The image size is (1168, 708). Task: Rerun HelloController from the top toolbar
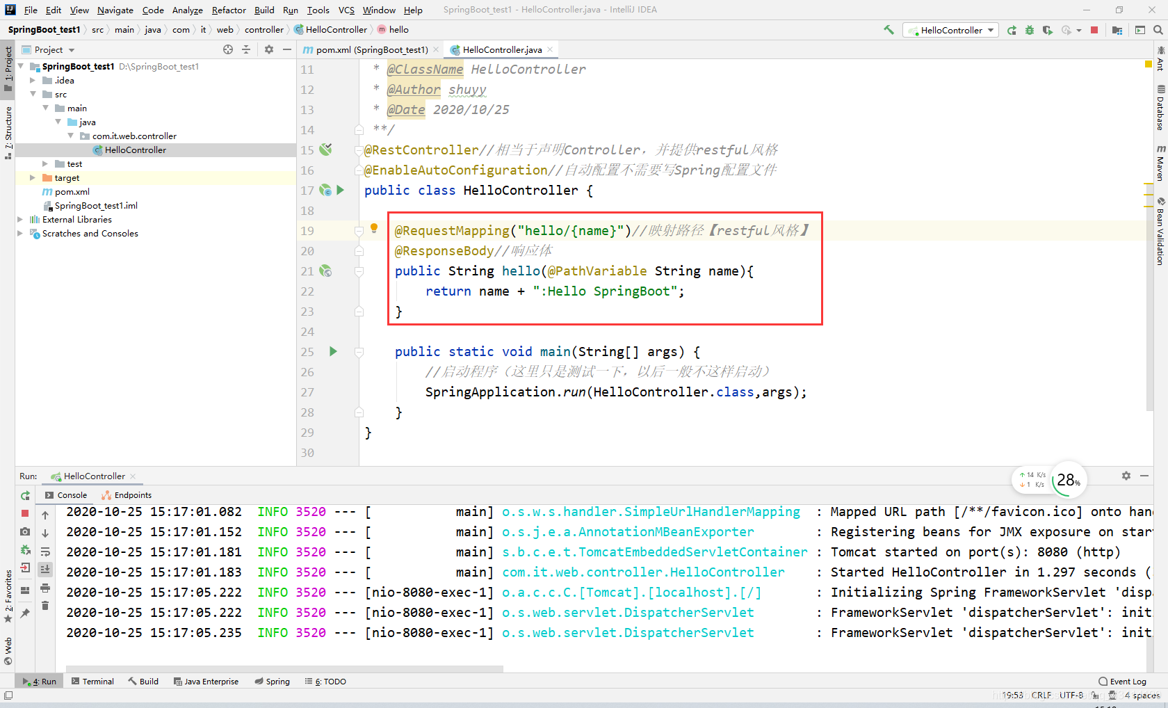click(1012, 30)
